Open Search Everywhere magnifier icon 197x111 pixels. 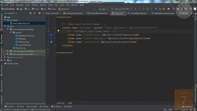pos(191,9)
